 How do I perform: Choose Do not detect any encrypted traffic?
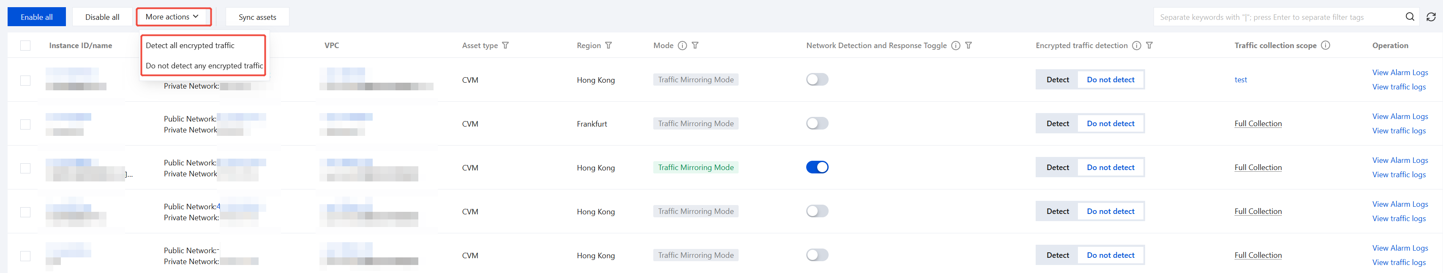[204, 65]
